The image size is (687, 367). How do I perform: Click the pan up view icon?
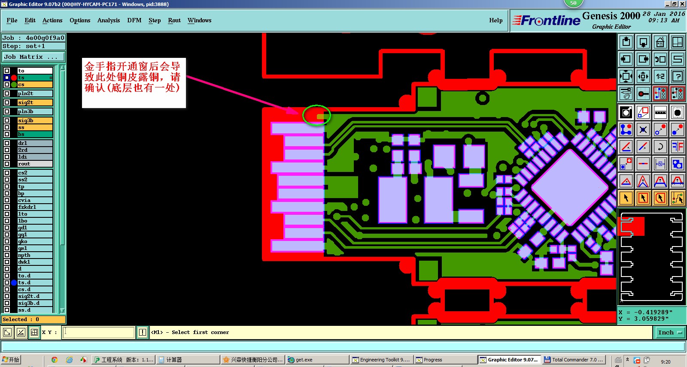pyautogui.click(x=626, y=42)
